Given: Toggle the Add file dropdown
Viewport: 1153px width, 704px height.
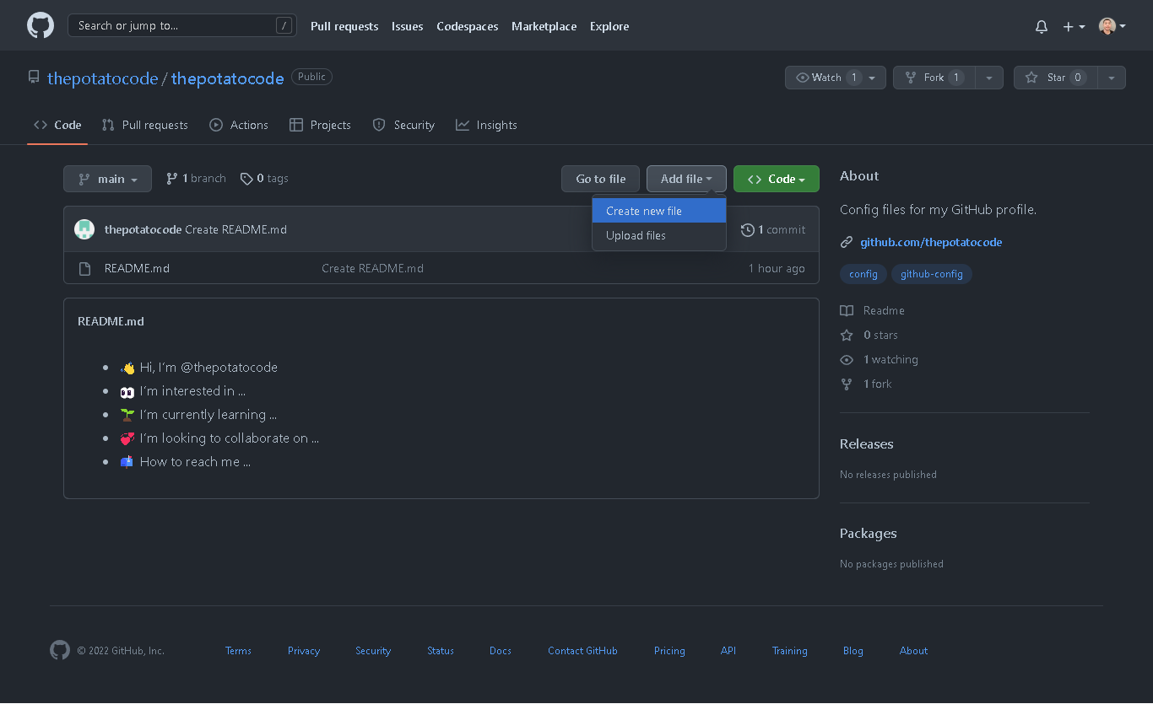Looking at the screenshot, I should [686, 179].
